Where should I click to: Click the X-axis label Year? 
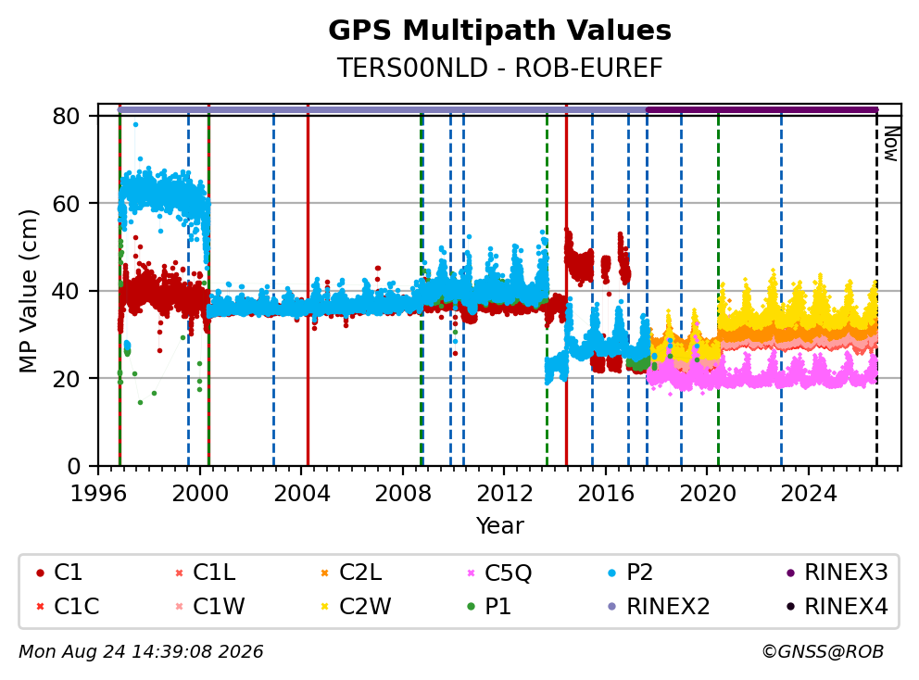[499, 526]
